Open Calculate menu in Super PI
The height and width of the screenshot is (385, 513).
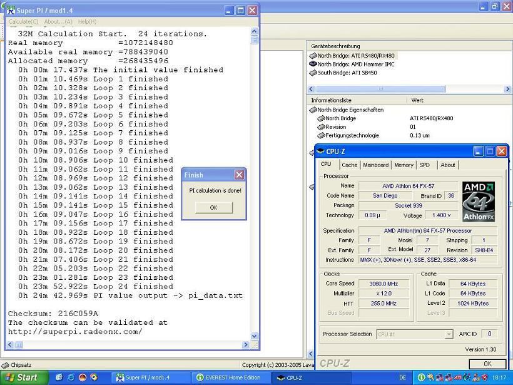pyautogui.click(x=24, y=22)
